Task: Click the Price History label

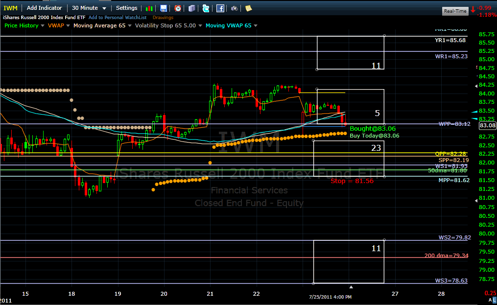Action: point(21,25)
